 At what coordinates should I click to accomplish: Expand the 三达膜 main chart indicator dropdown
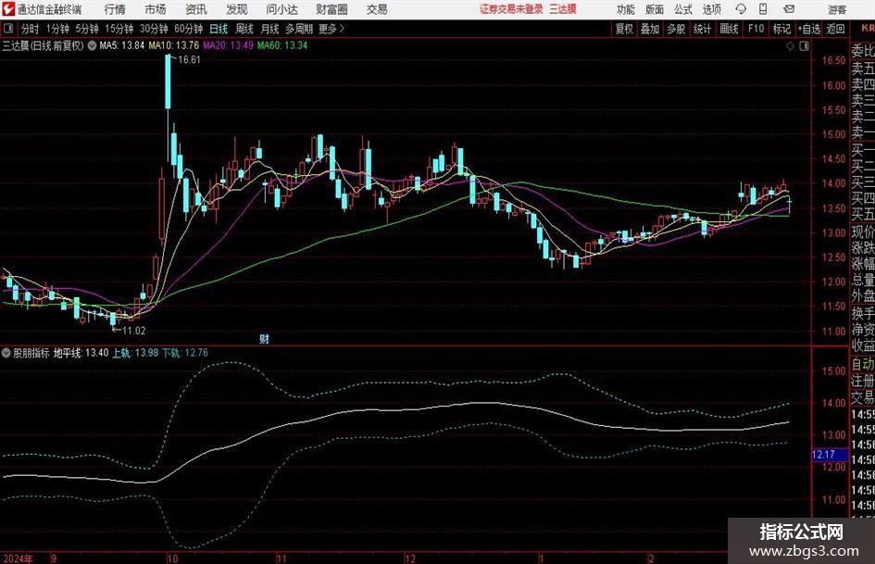click(x=92, y=45)
